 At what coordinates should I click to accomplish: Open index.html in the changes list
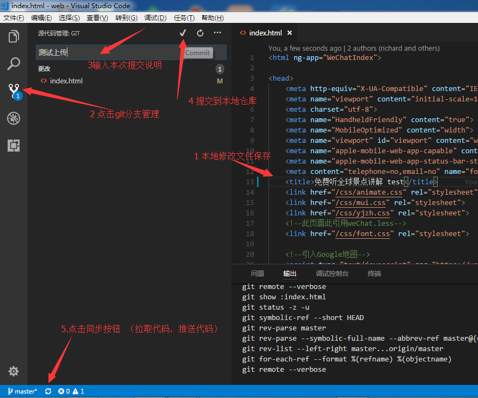point(66,81)
